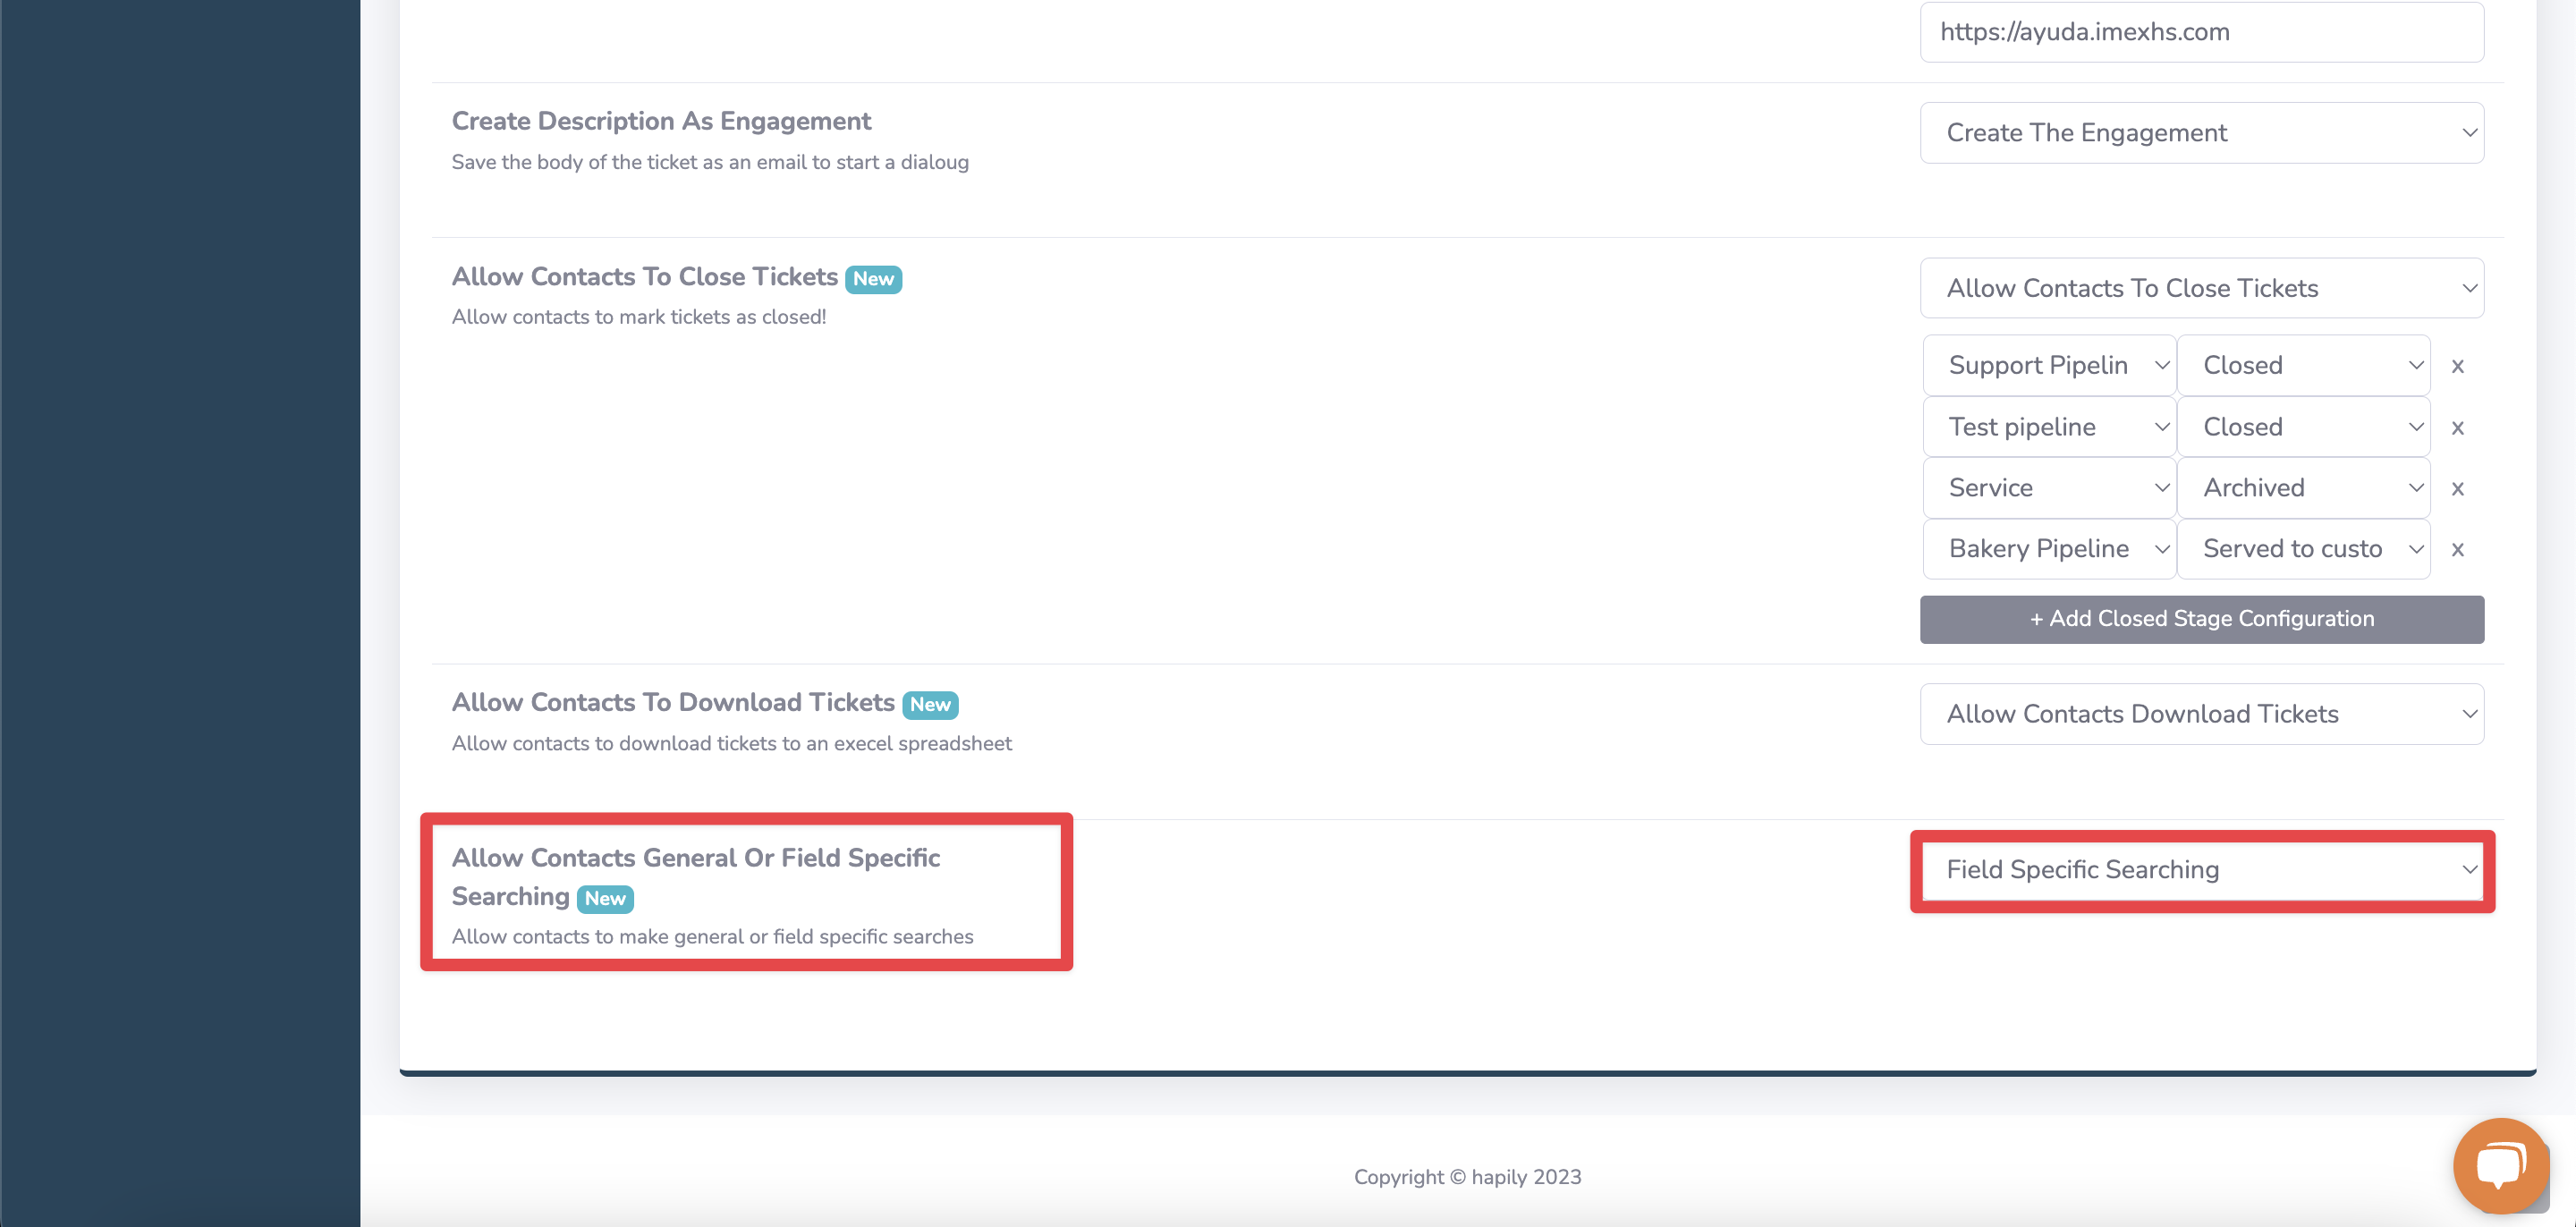The width and height of the screenshot is (2576, 1227).
Task: Open the Test pipeline selector
Action: tap(2049, 427)
